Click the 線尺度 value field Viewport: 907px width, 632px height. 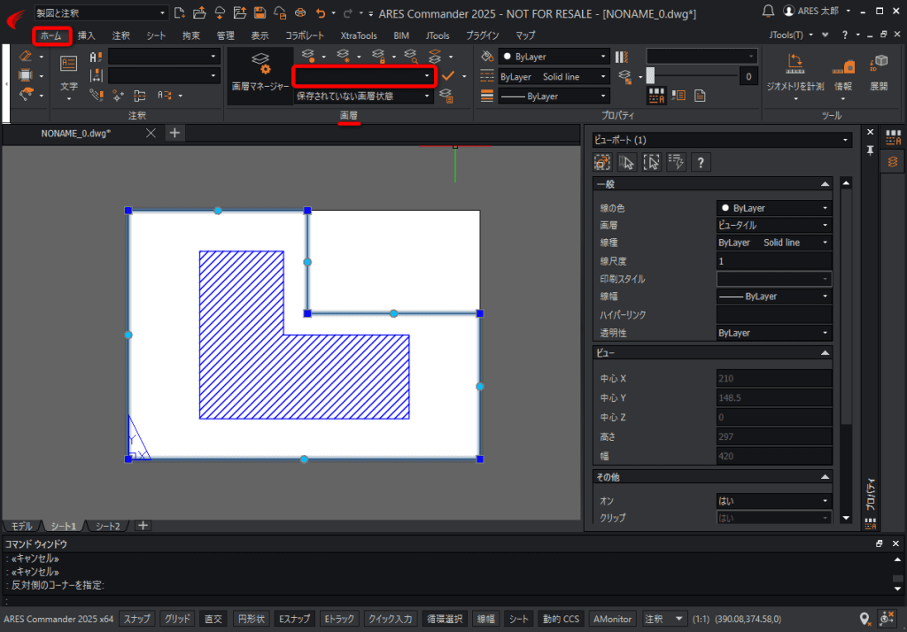tap(774, 261)
